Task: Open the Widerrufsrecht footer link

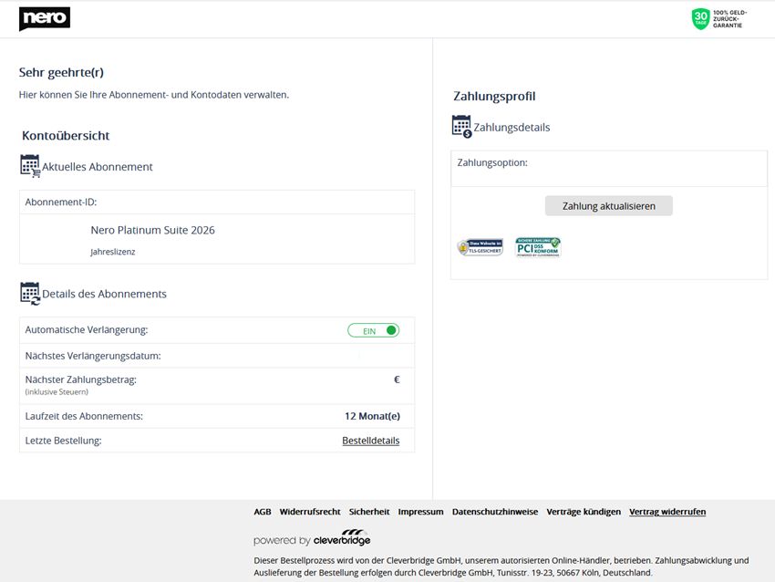Action: [310, 512]
